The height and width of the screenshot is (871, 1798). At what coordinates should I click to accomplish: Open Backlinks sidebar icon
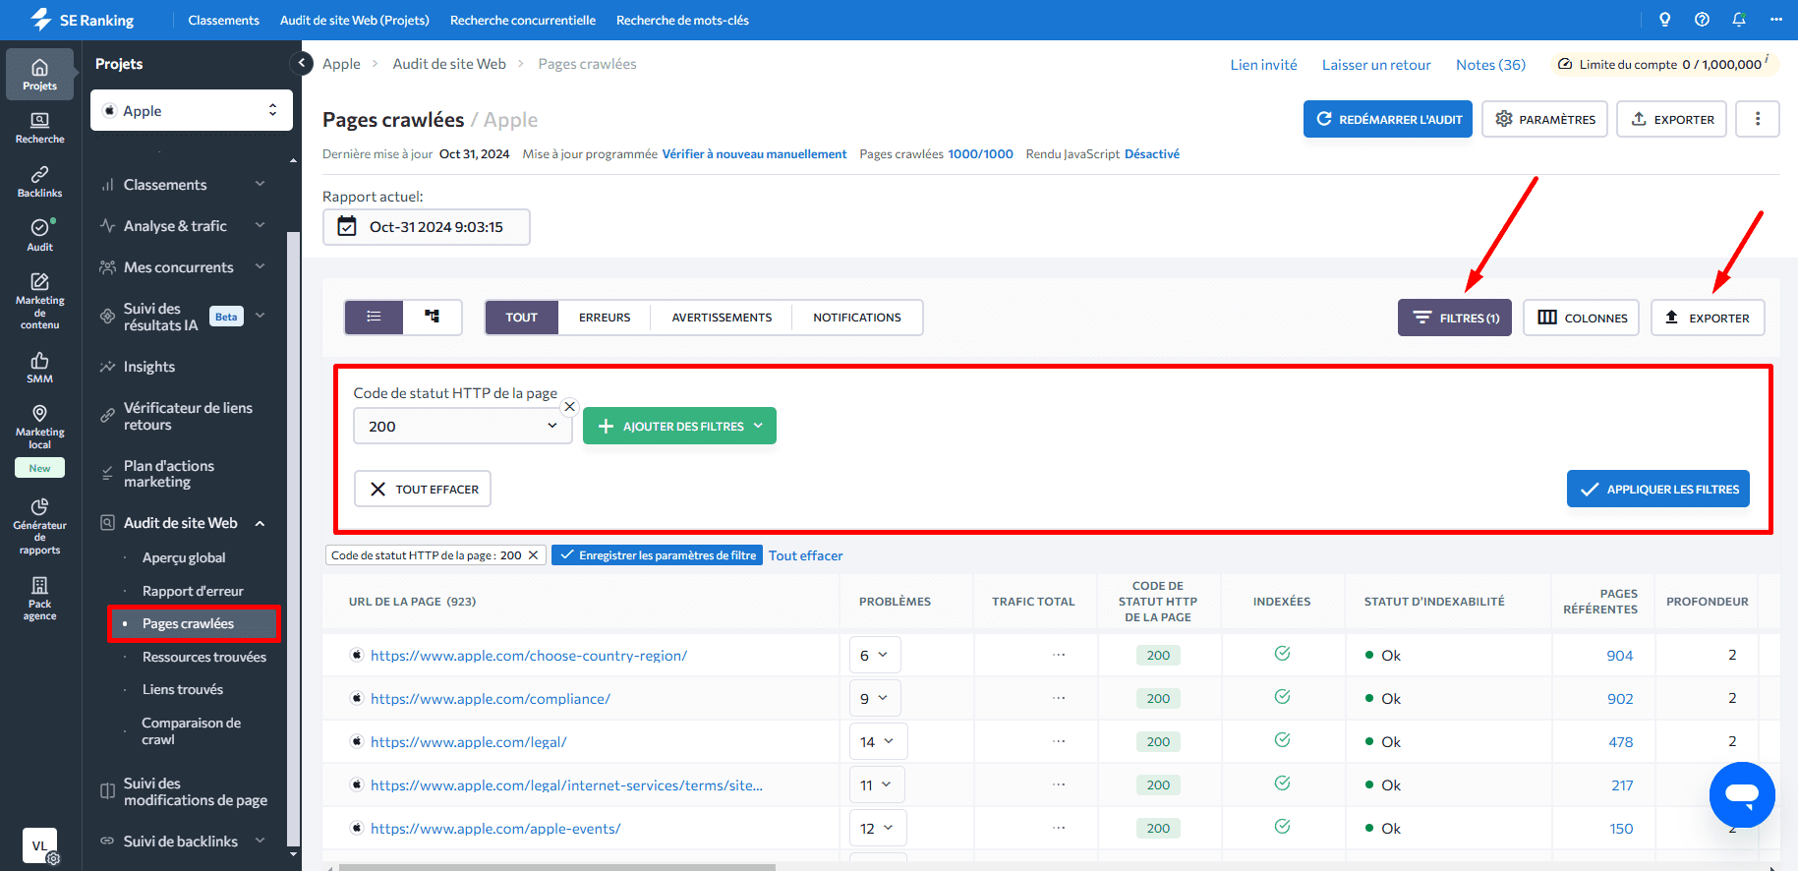[39, 181]
